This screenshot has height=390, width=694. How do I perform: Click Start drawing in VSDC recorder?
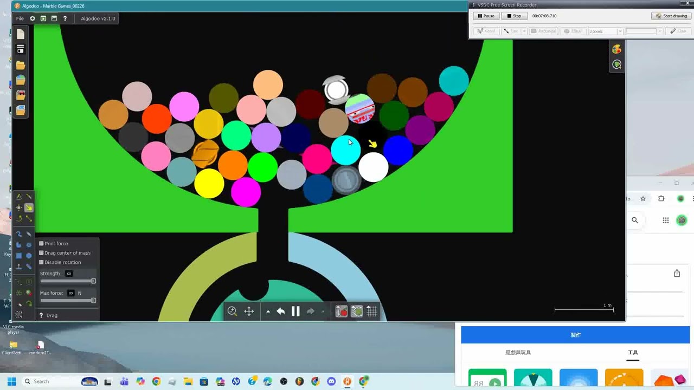672,16
